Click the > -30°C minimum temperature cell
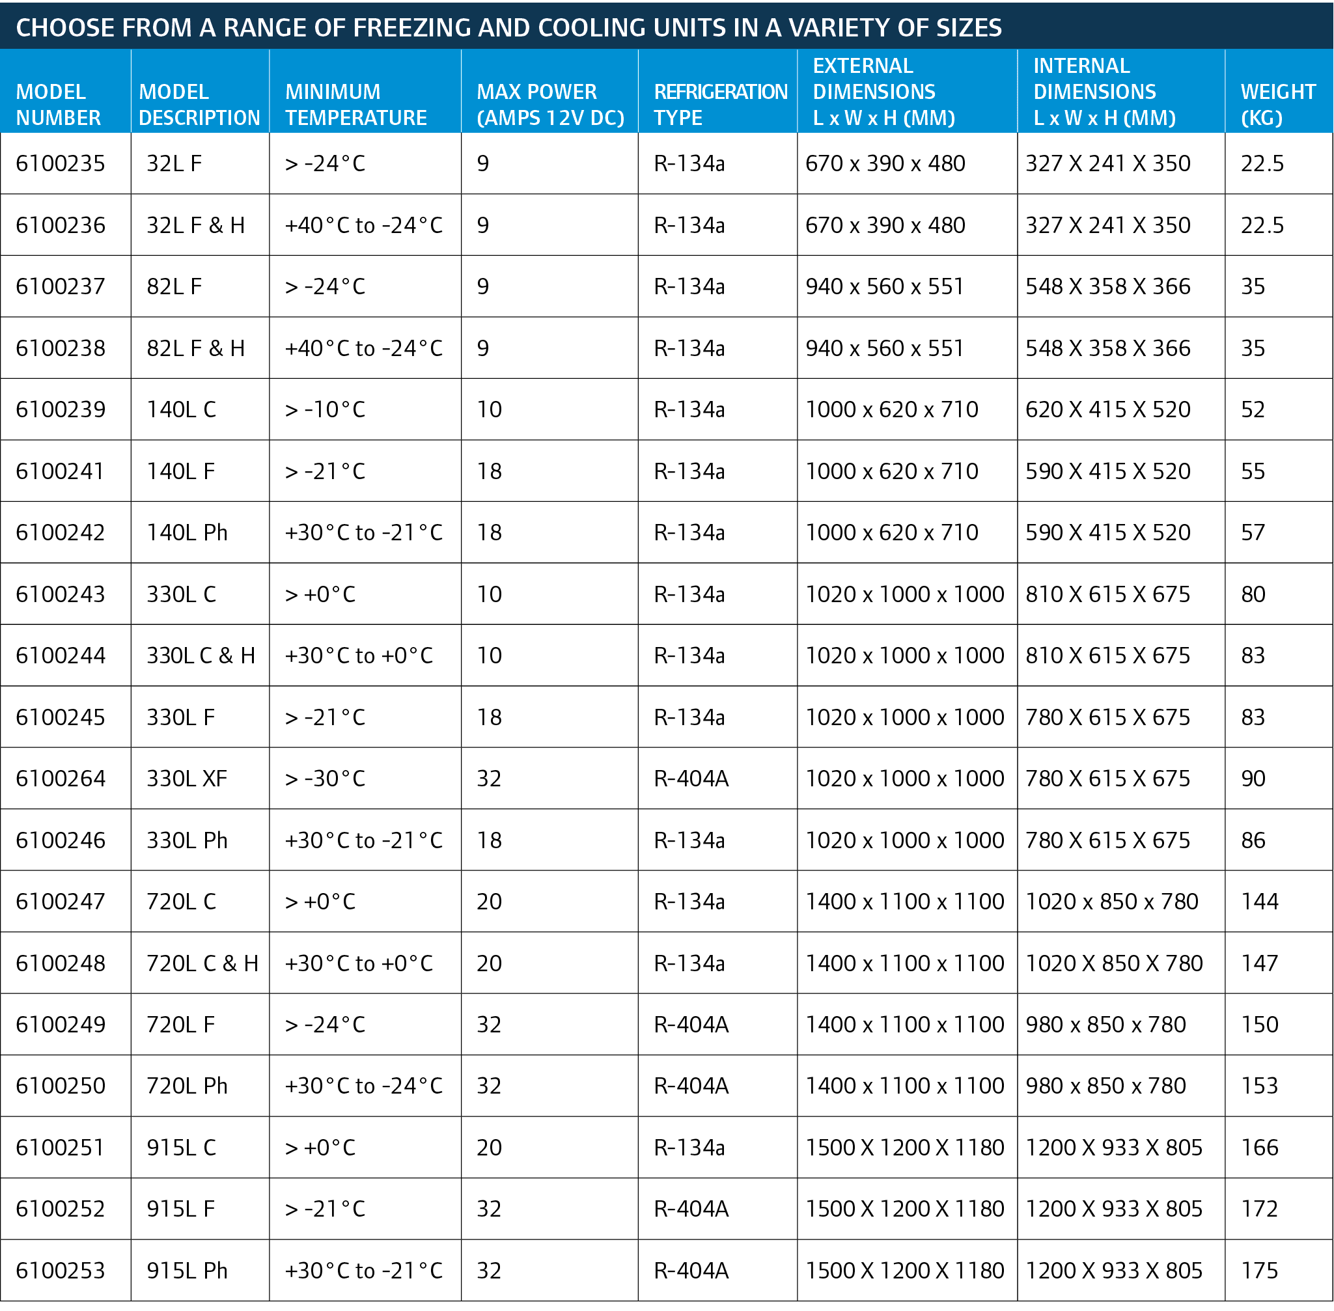This screenshot has width=1334, height=1311. tap(324, 779)
